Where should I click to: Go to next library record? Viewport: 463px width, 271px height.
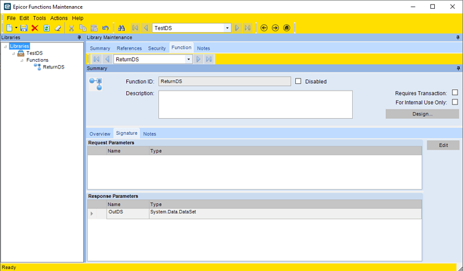(x=237, y=28)
